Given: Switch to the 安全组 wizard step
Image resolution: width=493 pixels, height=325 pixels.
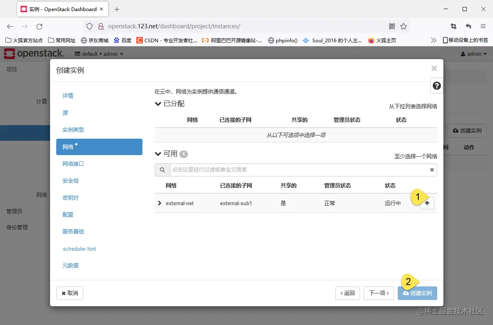Looking at the screenshot, I should pyautogui.click(x=70, y=181).
